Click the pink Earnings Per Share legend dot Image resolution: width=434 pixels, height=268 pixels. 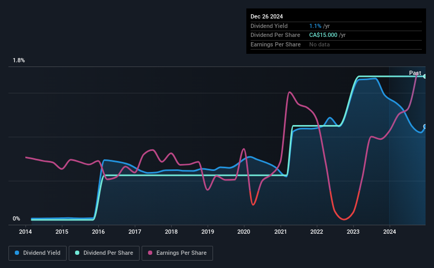click(150, 253)
